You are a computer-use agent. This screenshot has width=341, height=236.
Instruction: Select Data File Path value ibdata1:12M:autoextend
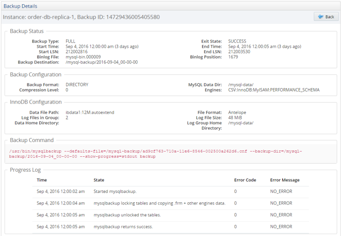coord(90,112)
